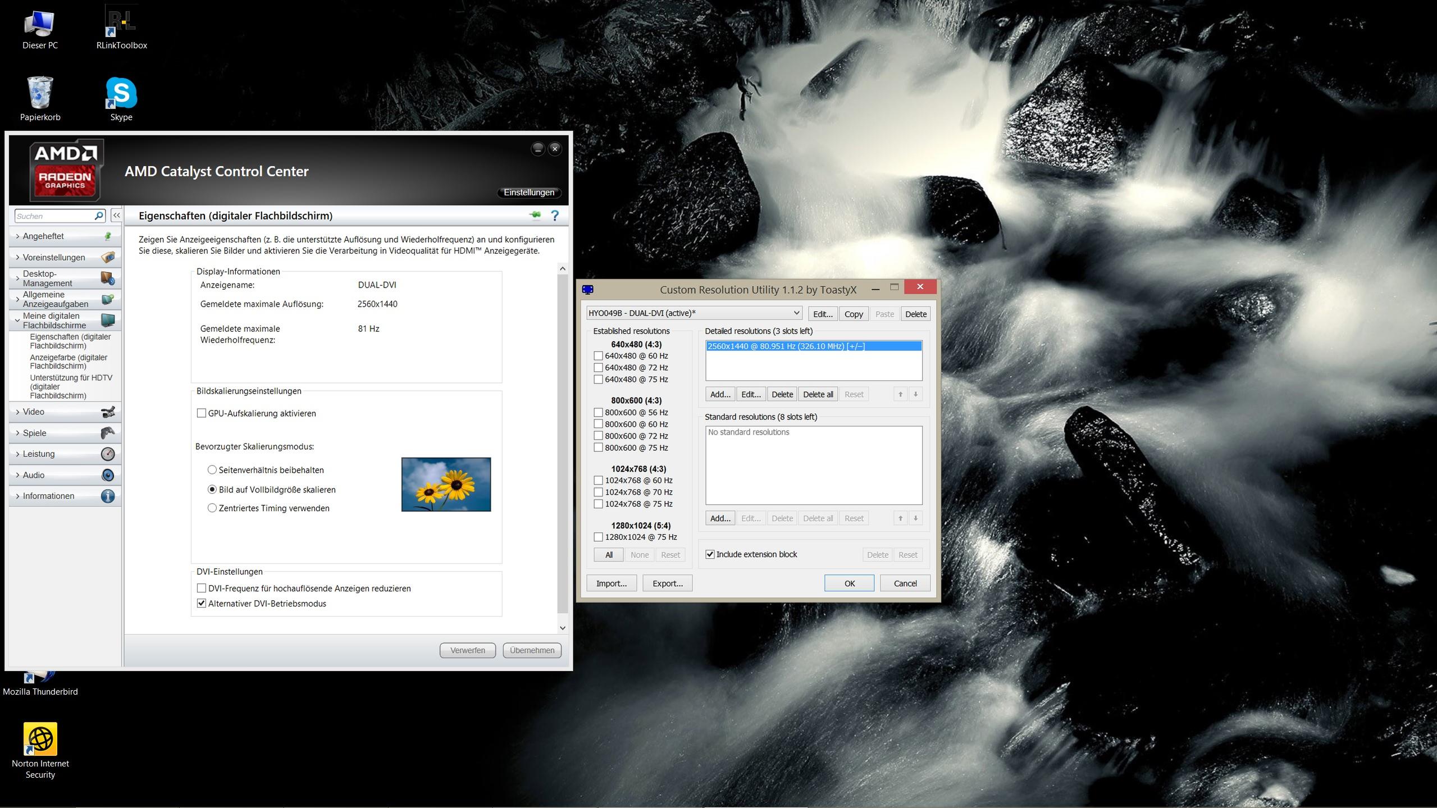The image size is (1437, 808).
Task: Collapse sidebar with double-chevron button
Action: coord(116,216)
